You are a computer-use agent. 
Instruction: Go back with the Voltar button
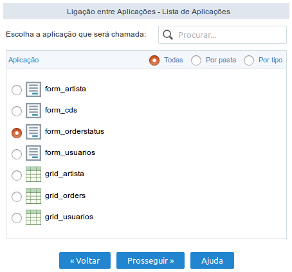click(x=85, y=260)
